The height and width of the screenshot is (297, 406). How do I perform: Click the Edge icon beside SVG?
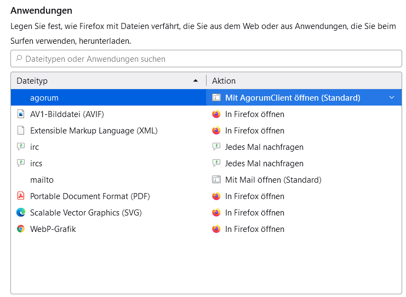pyautogui.click(x=21, y=212)
